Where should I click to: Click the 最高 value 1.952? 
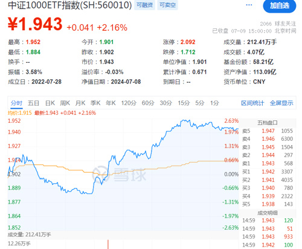[33, 42]
